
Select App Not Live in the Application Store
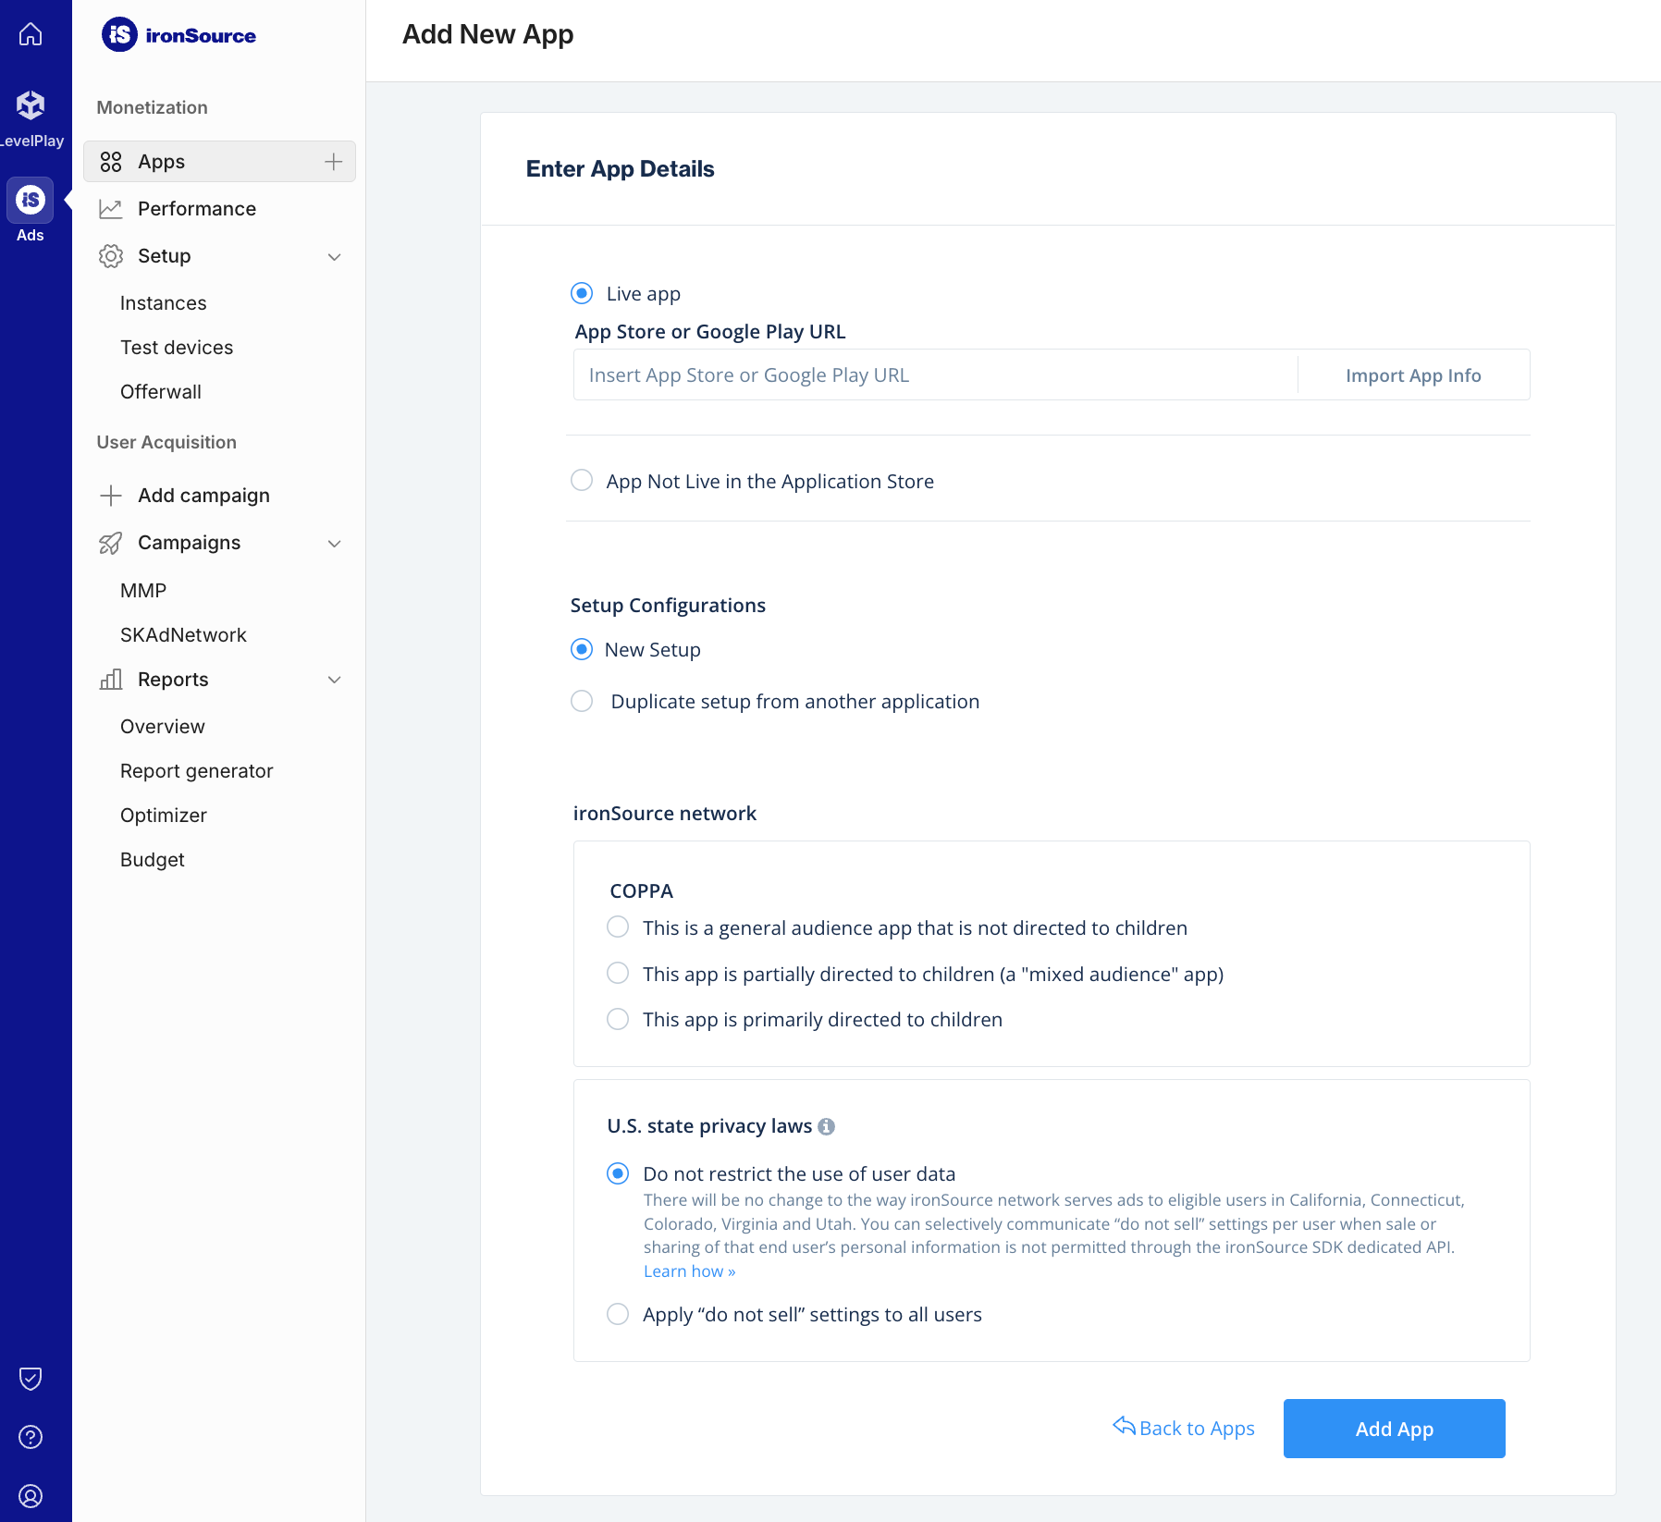click(582, 481)
